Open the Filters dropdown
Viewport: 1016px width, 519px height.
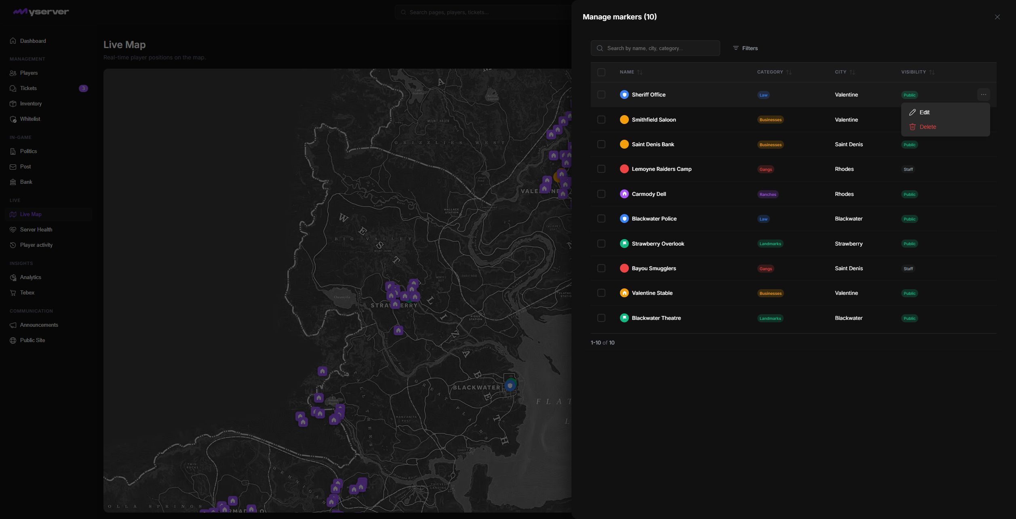[x=745, y=48]
